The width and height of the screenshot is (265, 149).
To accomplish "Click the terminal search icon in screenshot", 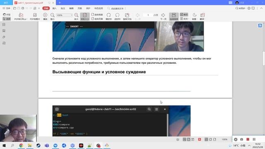I will [x=149, y=109].
